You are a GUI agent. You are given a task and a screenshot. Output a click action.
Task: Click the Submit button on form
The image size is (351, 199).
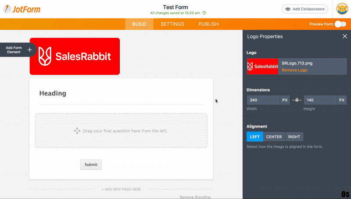pyautogui.click(x=91, y=164)
